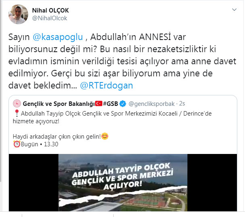245x217 pixels.
Task: Click the Nihal OLÇOK display name
Action: pyautogui.click(x=50, y=11)
